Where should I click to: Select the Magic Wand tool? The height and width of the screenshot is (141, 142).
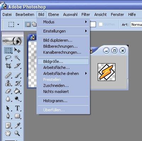click(x=17, y=58)
